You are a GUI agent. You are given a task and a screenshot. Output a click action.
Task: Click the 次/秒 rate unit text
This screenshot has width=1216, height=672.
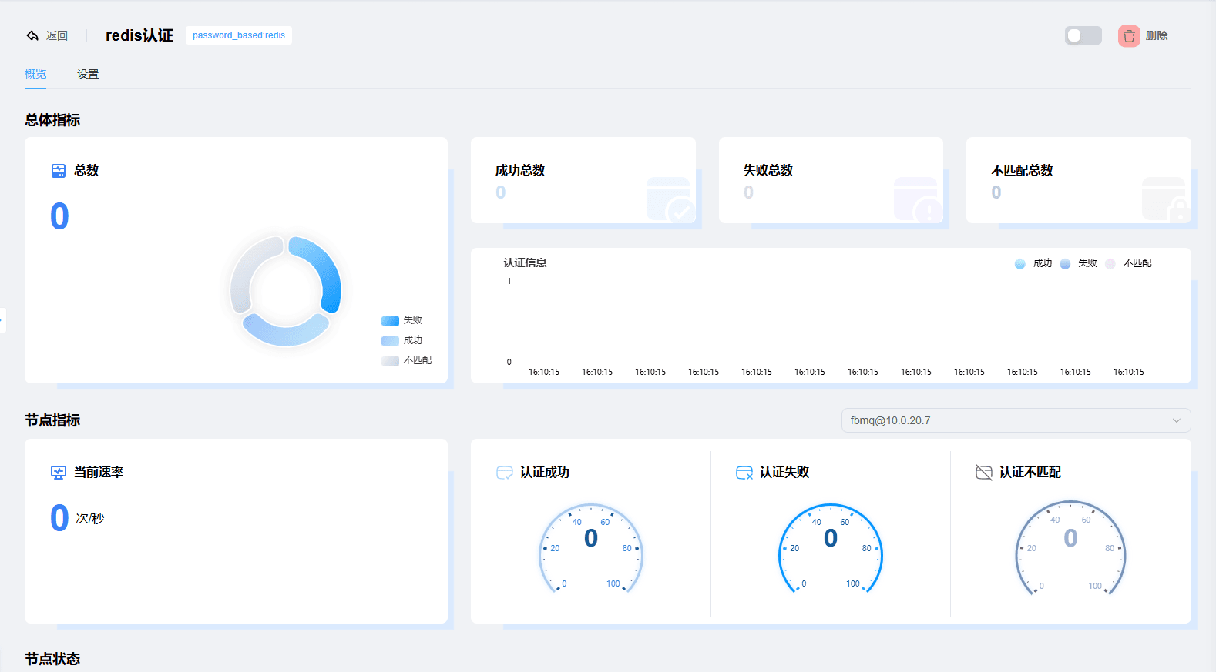(90, 518)
